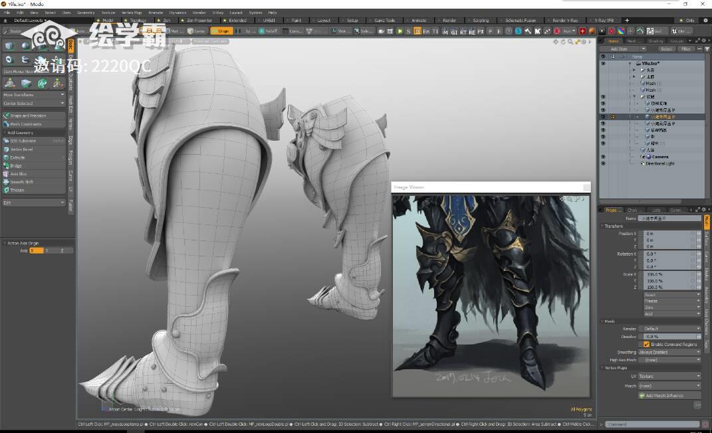
Task: Click the Vertex Bevel tool
Action: (x=22, y=149)
